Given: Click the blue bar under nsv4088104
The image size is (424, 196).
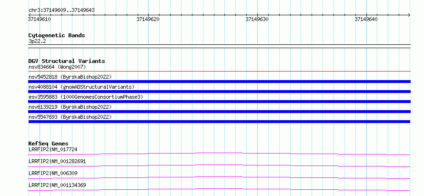Looking at the screenshot, I should 219,92.
